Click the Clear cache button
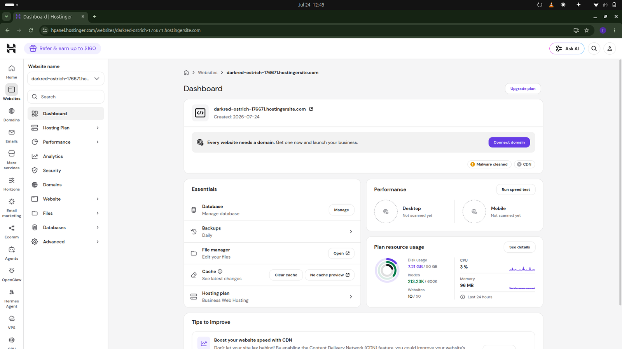Viewport: 622px width, 349px height. pyautogui.click(x=286, y=275)
